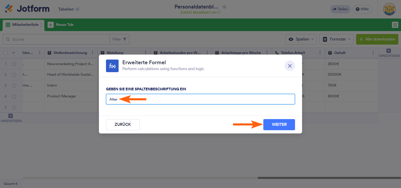Viewport: 401px width, 188px height.
Task: Open the Stellenbezeichnung column options menu
Action: coord(93,53)
